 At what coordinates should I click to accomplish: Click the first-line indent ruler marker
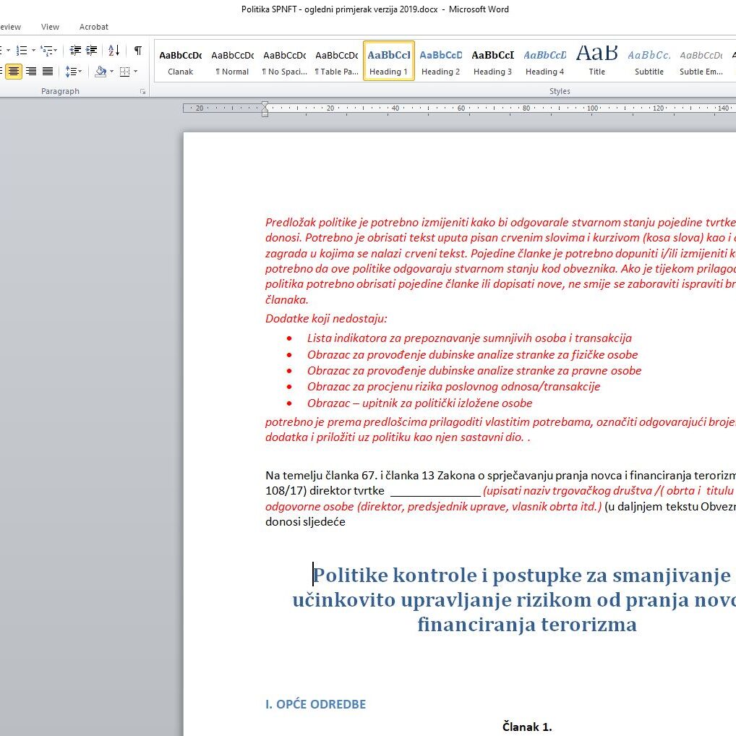265,104
